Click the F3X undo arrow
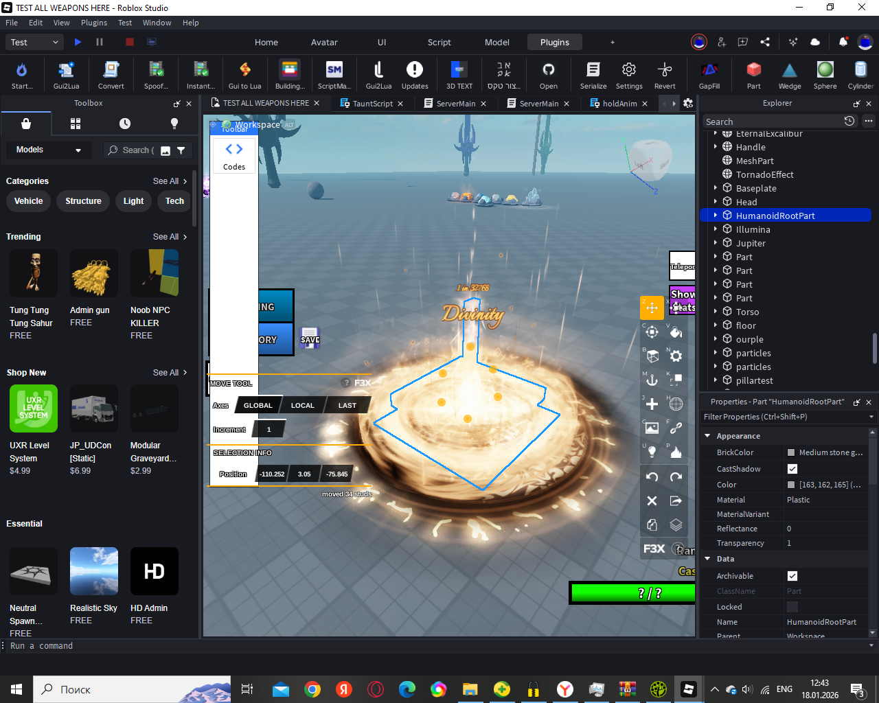The height and width of the screenshot is (703, 879). [652, 476]
